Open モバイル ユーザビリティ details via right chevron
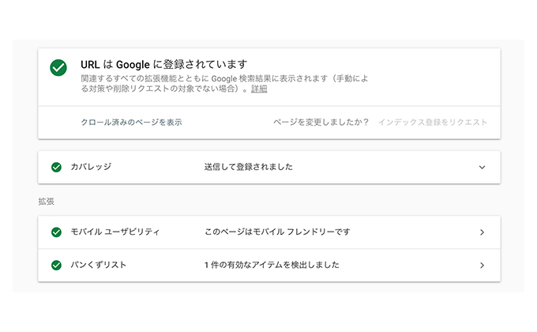 coord(482,232)
